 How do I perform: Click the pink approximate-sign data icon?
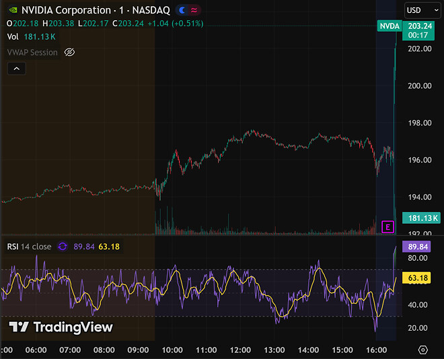[194, 11]
